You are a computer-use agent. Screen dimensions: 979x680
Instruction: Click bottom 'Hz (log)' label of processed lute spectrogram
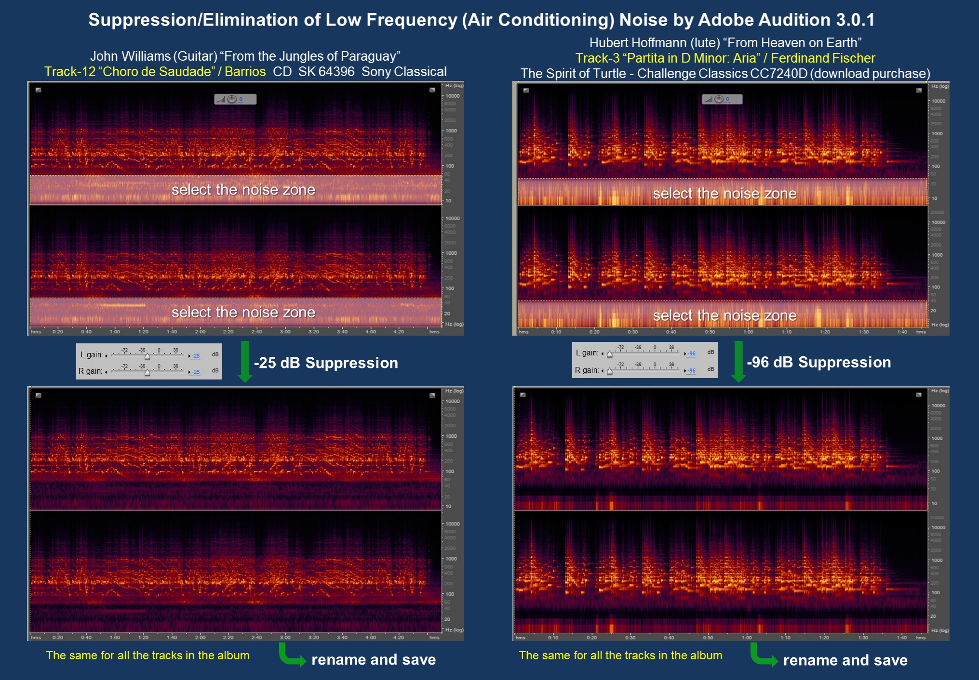tap(940, 630)
